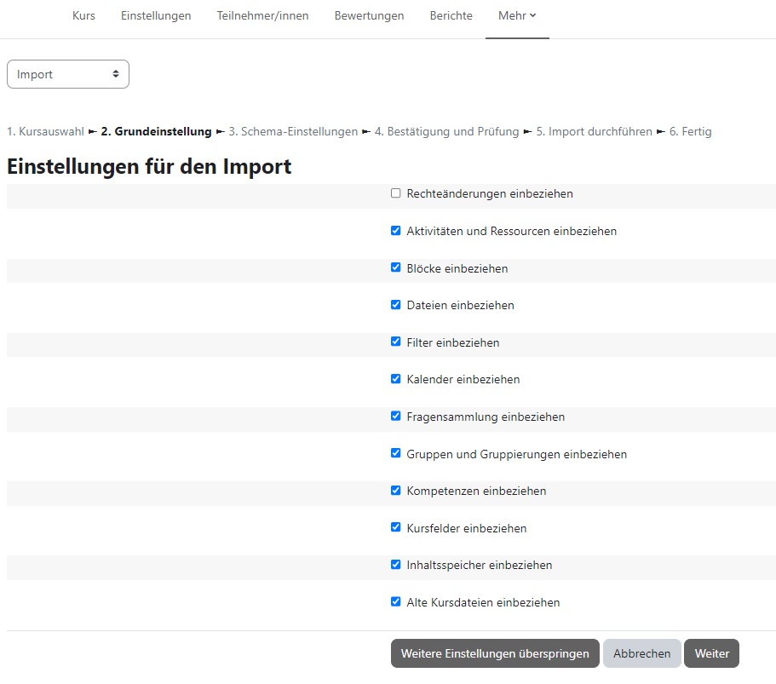The width and height of the screenshot is (776, 684).
Task: Switch to the Bewertungen tab
Action: tap(369, 15)
